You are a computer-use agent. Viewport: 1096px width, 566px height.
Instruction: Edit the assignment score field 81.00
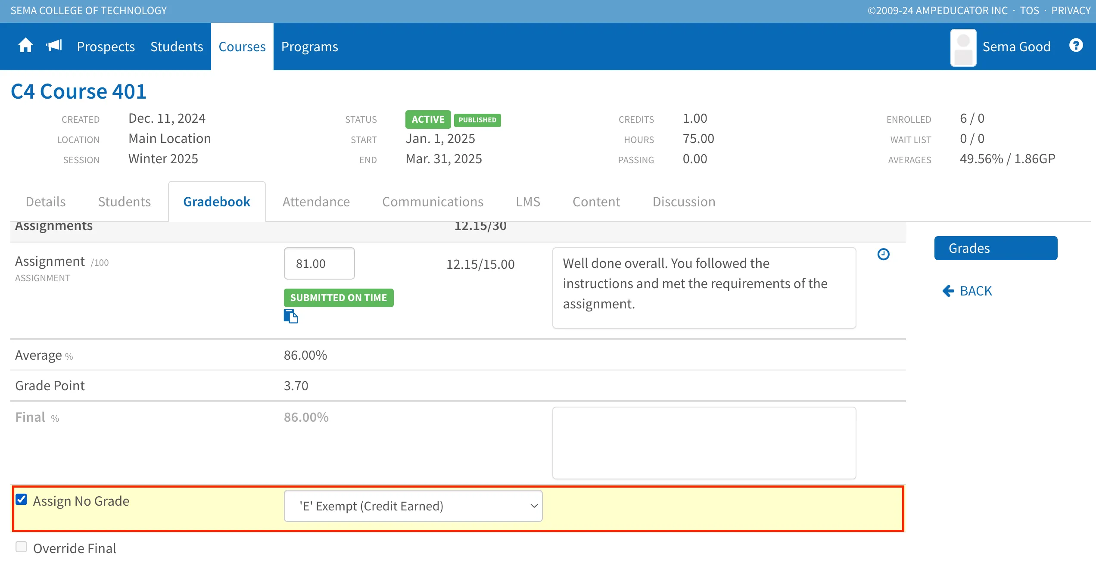click(319, 263)
